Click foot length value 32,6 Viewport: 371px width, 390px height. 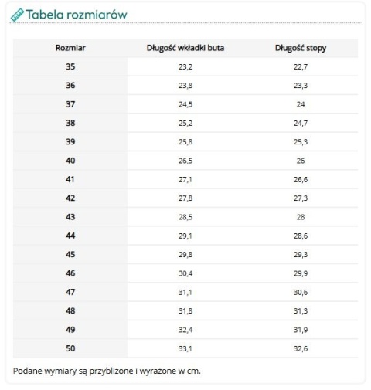click(301, 349)
